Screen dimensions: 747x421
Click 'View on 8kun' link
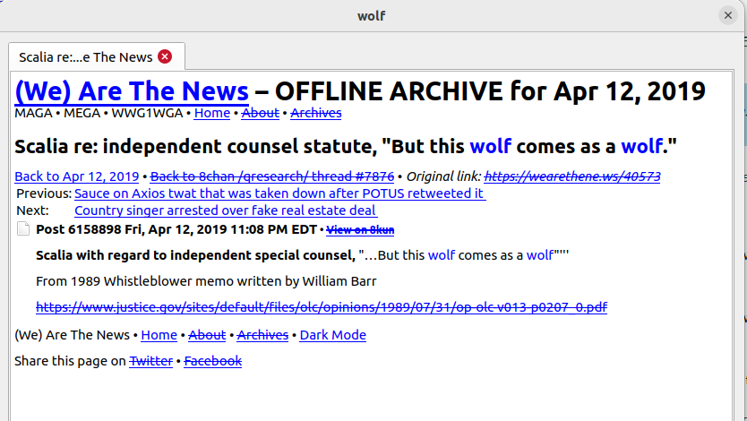(x=360, y=230)
